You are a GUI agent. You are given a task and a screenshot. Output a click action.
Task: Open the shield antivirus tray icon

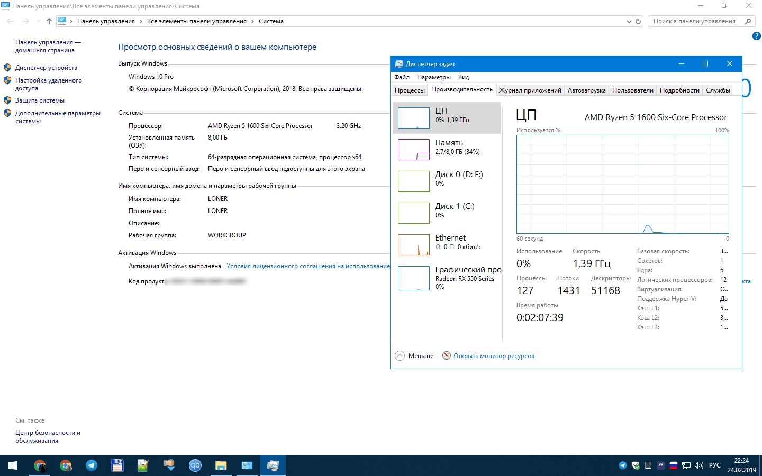(x=636, y=465)
